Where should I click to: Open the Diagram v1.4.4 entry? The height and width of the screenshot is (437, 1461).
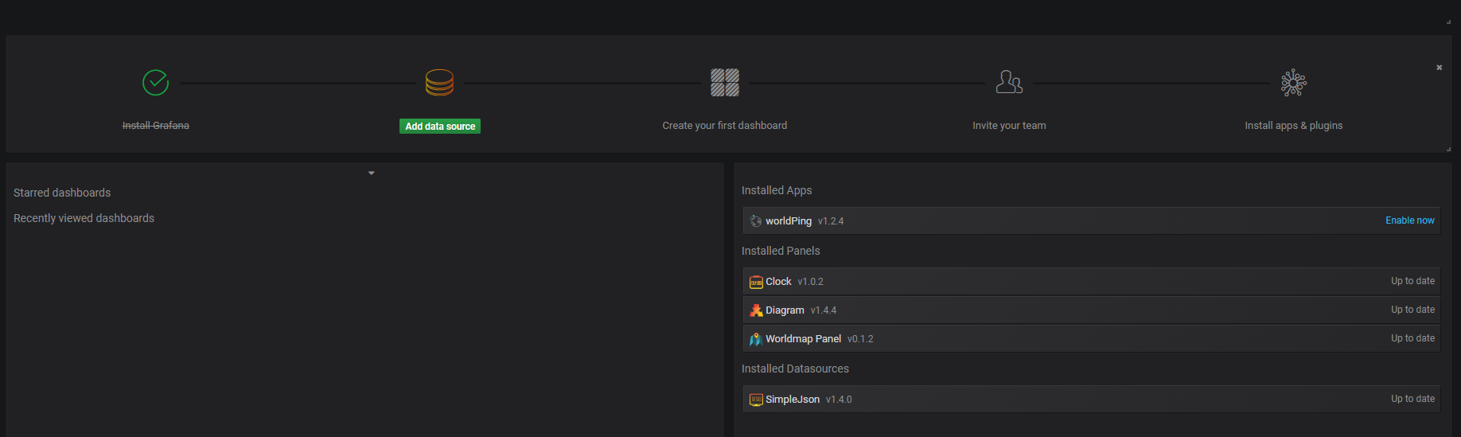1091,310
